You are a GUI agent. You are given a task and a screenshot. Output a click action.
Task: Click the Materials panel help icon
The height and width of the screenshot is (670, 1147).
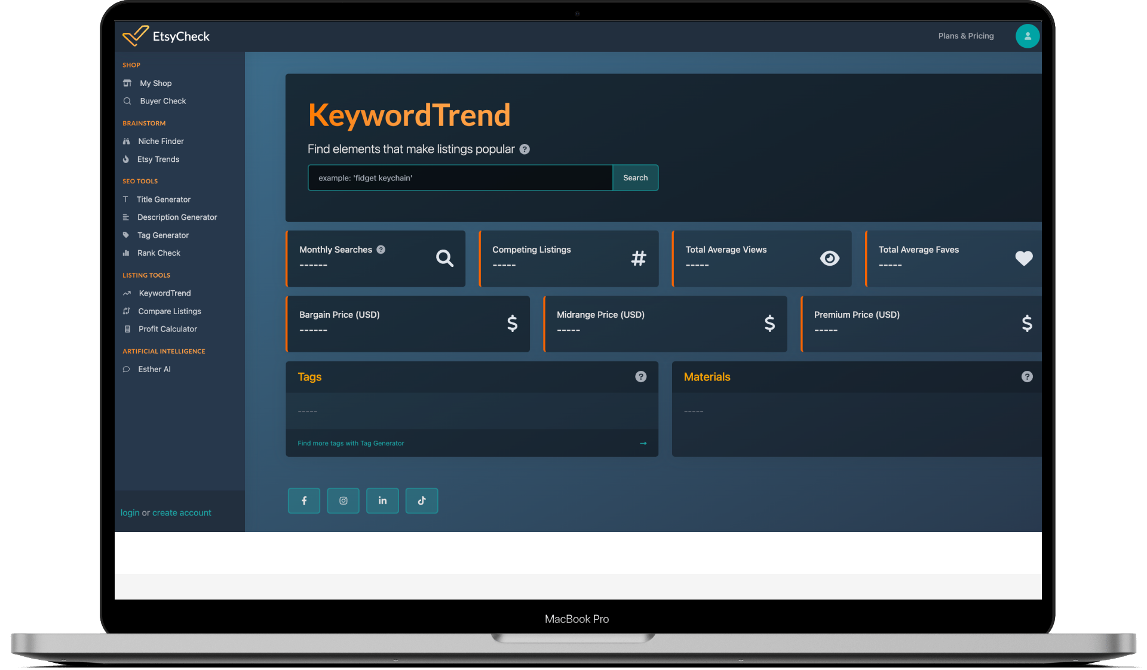point(1027,377)
